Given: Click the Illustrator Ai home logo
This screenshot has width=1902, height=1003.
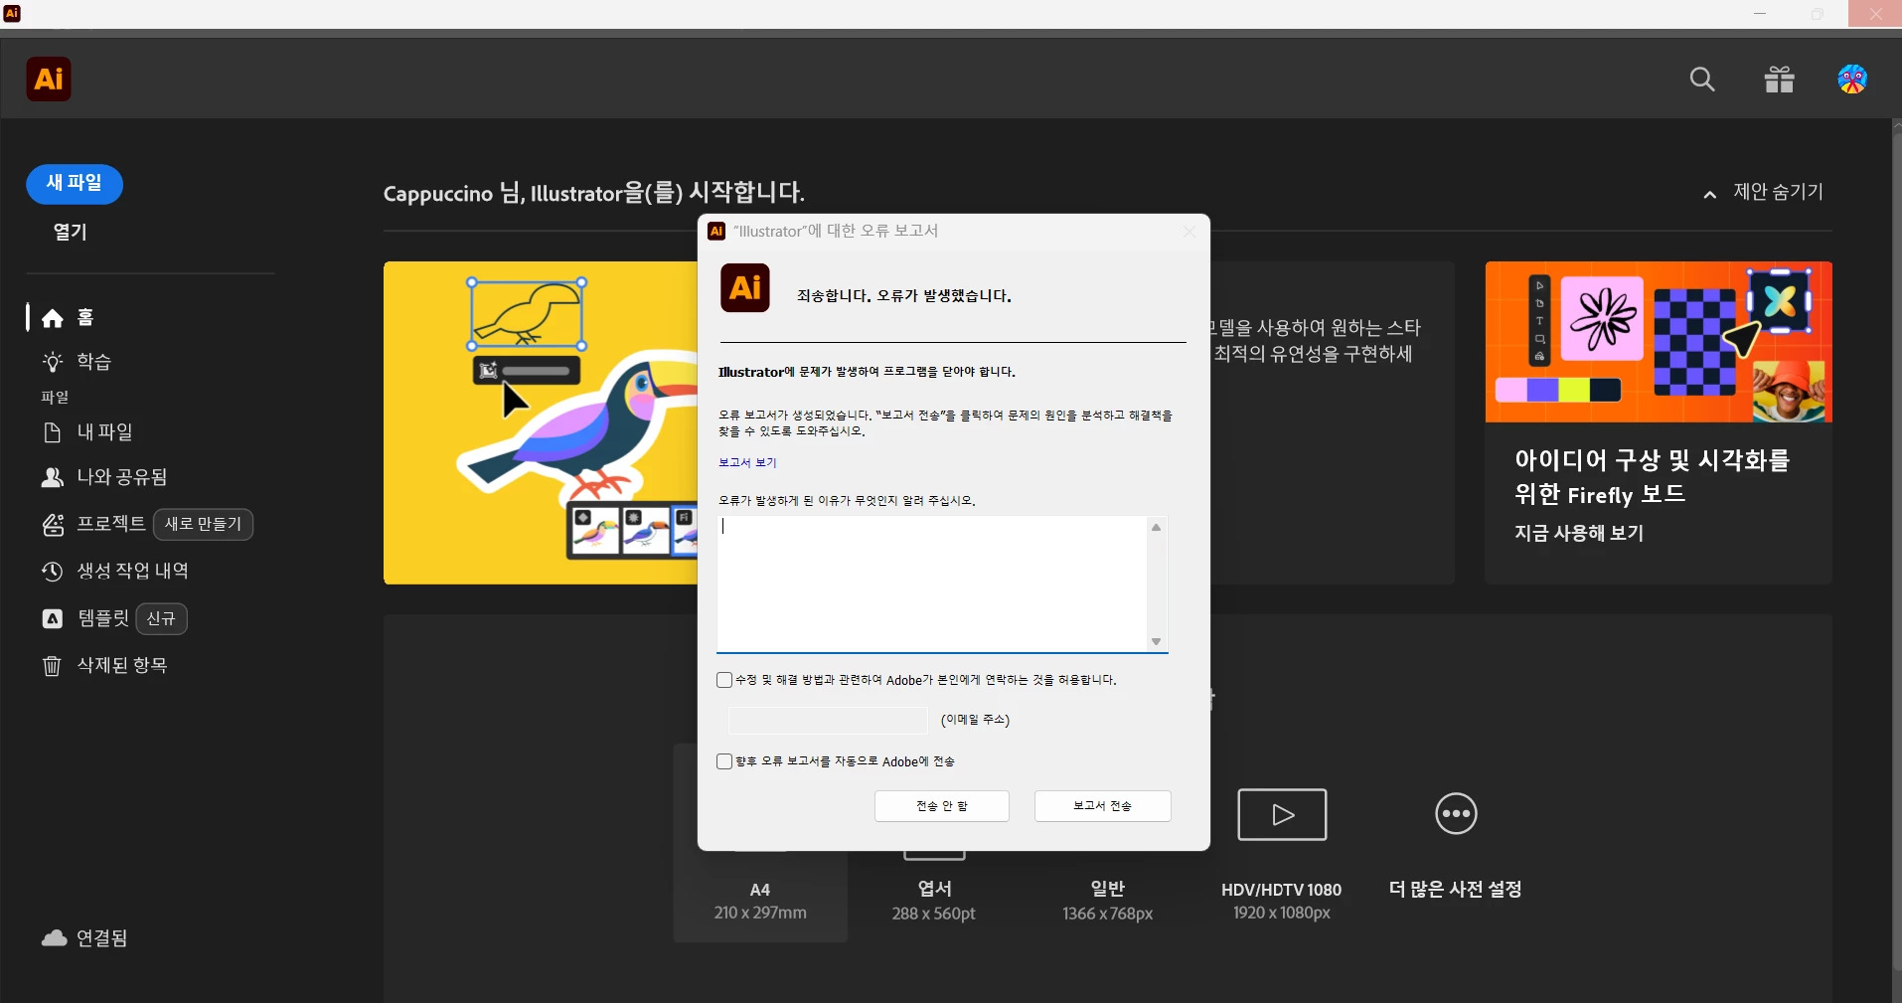Looking at the screenshot, I should tap(49, 79).
